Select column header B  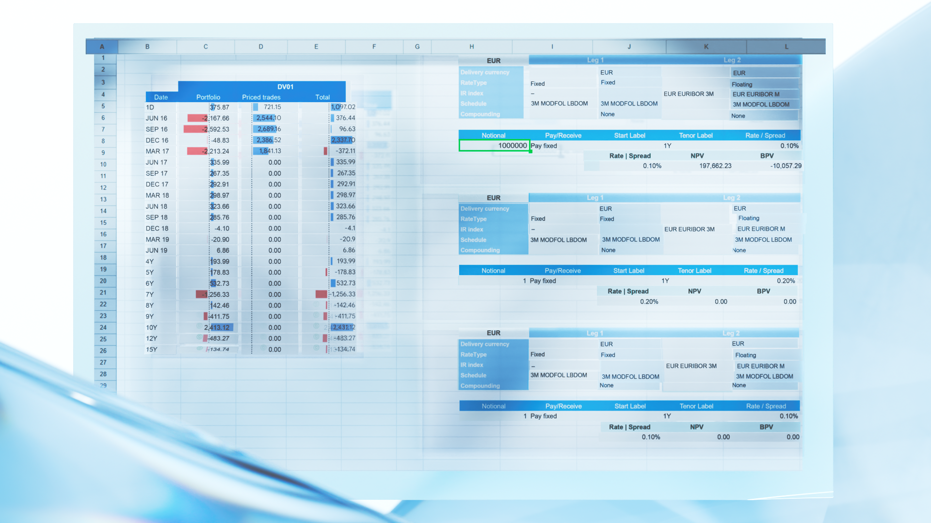click(x=147, y=47)
